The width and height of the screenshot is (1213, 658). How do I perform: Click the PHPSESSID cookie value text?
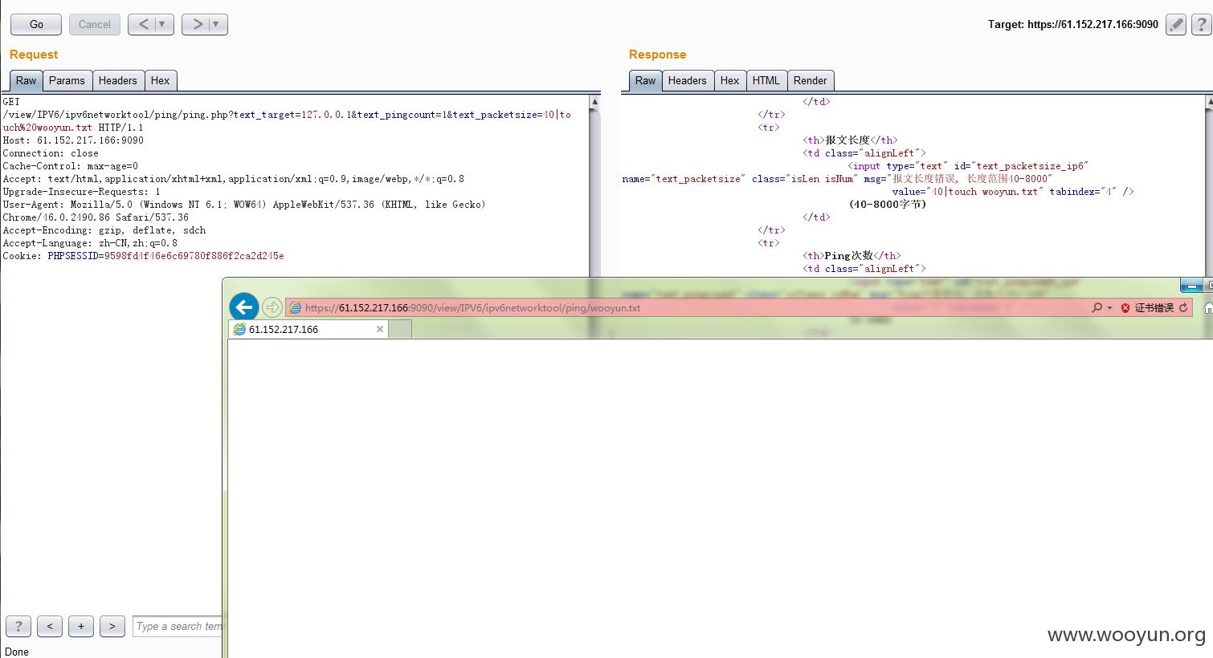tap(194, 256)
